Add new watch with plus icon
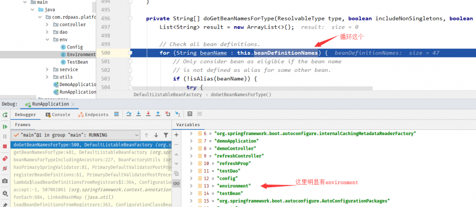 click(x=177, y=135)
